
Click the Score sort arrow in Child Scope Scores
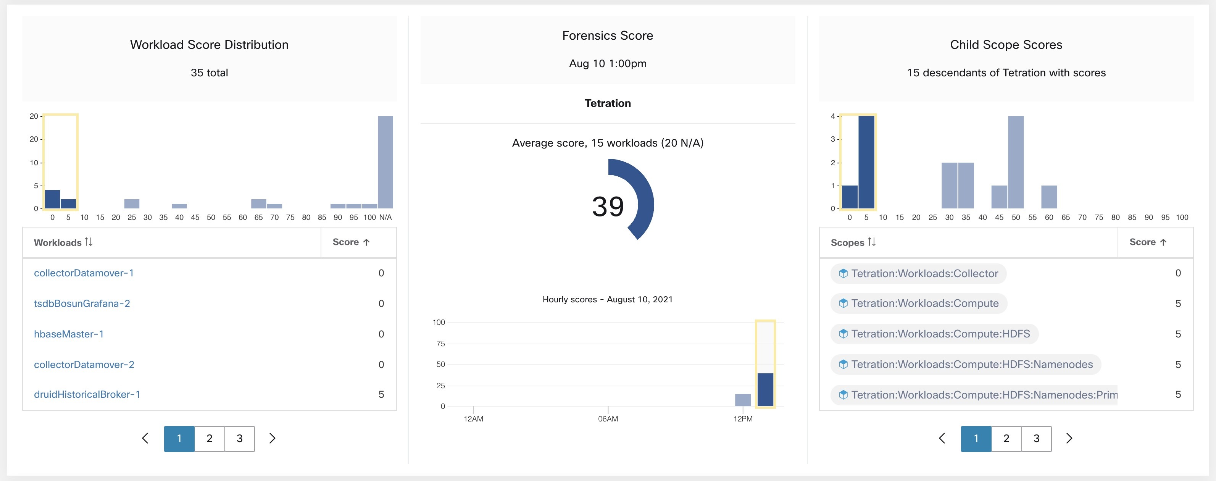tap(1164, 242)
